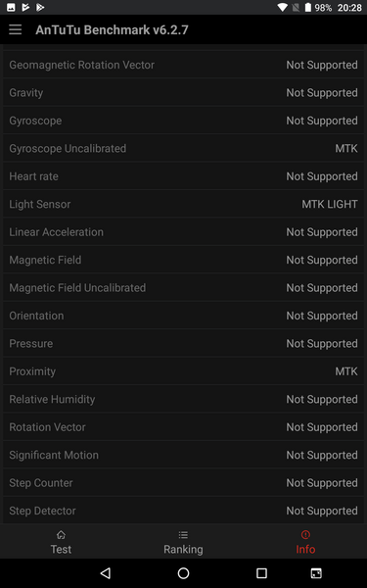Tap the Heart rate row

(x=184, y=176)
